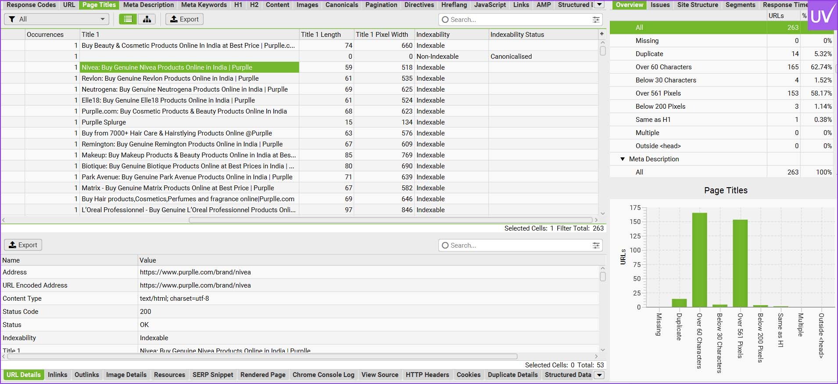
Task: Open the Links tab
Action: coord(521,5)
